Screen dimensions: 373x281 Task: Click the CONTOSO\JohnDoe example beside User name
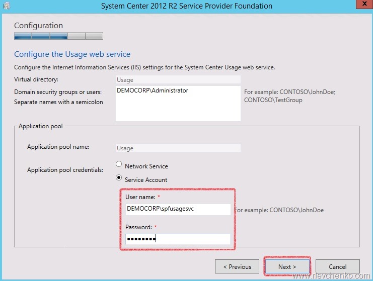[279, 210]
